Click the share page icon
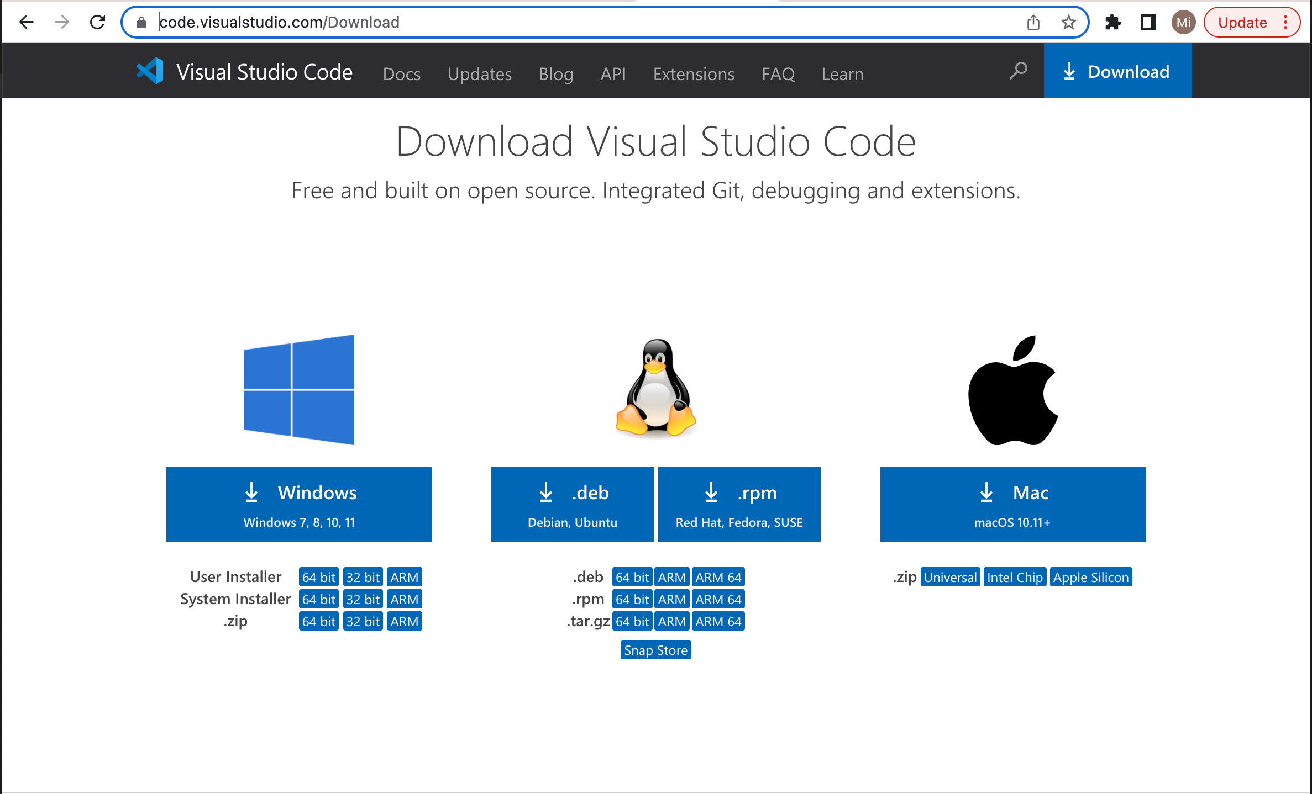This screenshot has height=794, width=1312. pyautogui.click(x=1033, y=22)
